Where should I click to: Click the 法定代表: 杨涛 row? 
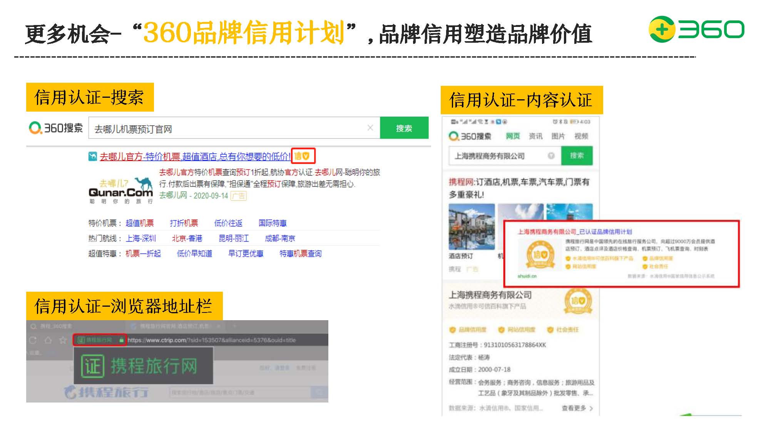click(x=469, y=357)
